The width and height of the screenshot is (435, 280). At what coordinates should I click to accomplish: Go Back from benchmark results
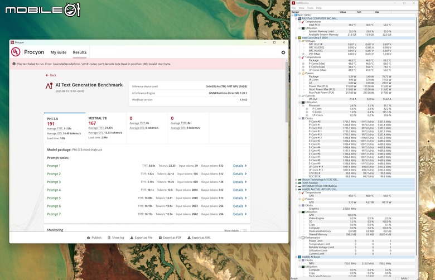click(x=51, y=75)
